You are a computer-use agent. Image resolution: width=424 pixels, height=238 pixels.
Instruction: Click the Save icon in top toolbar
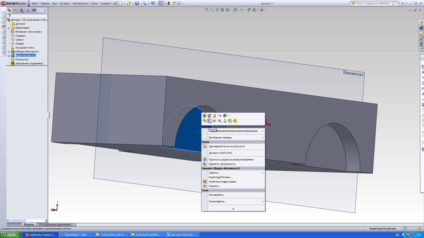coord(137,4)
